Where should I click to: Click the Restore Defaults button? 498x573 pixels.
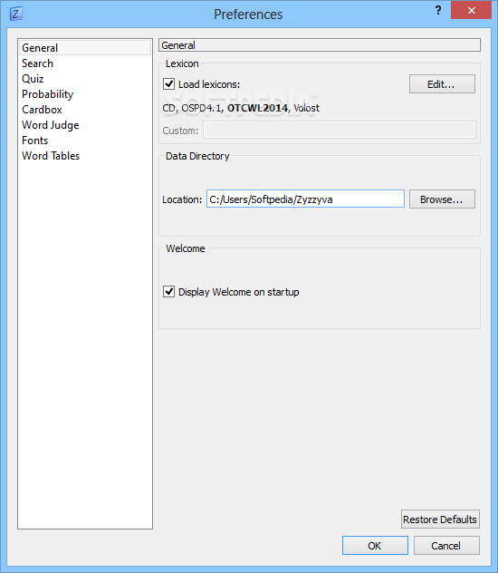click(440, 519)
